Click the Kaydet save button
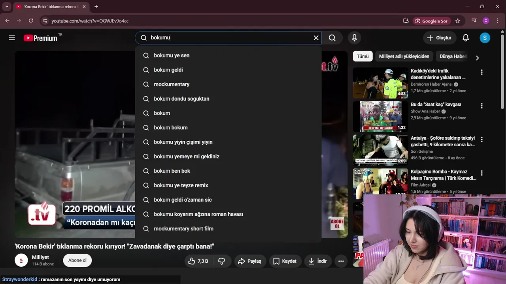Viewport: 506px width, 284px height. [285, 261]
